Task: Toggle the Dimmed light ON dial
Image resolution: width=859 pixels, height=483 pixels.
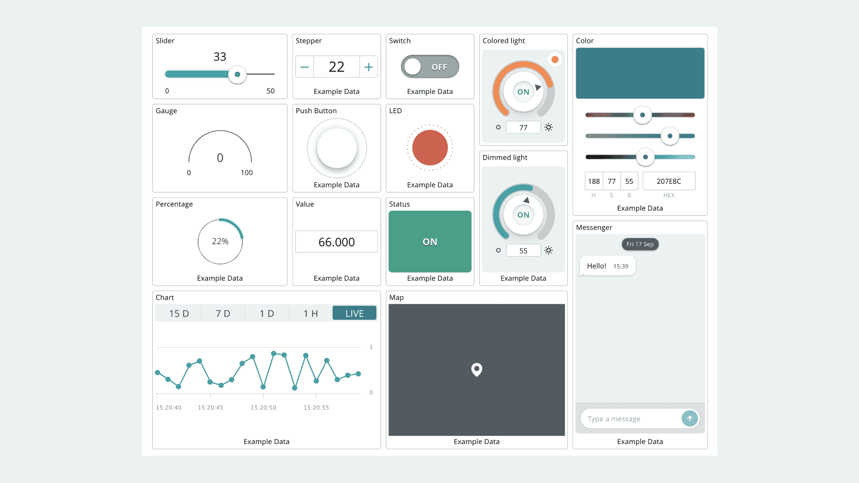Action: click(x=523, y=215)
